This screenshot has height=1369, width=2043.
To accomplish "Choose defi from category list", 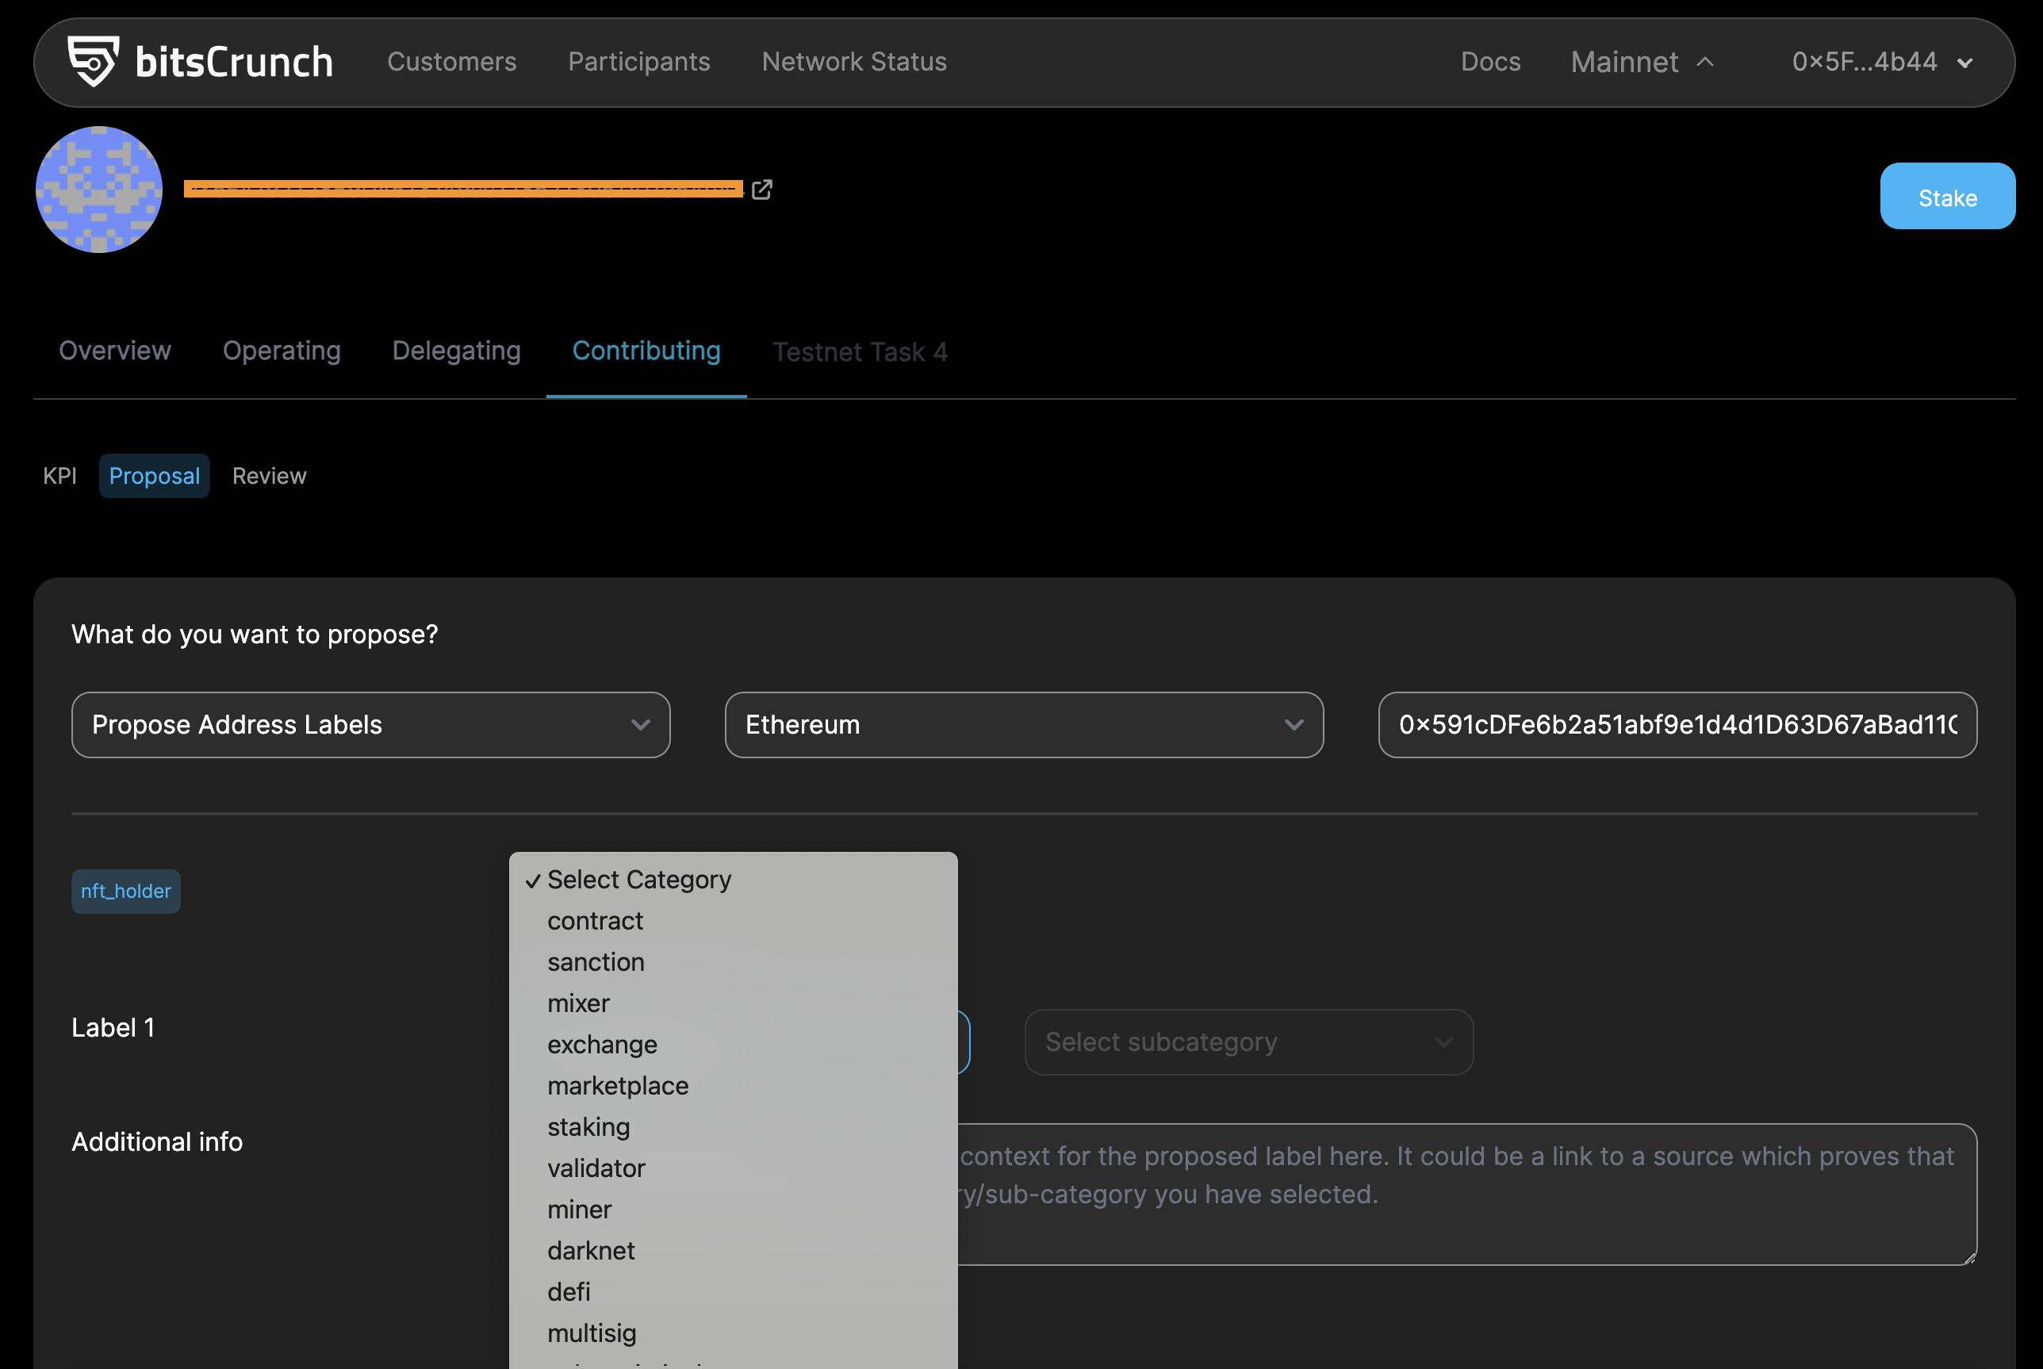I will point(733,1292).
